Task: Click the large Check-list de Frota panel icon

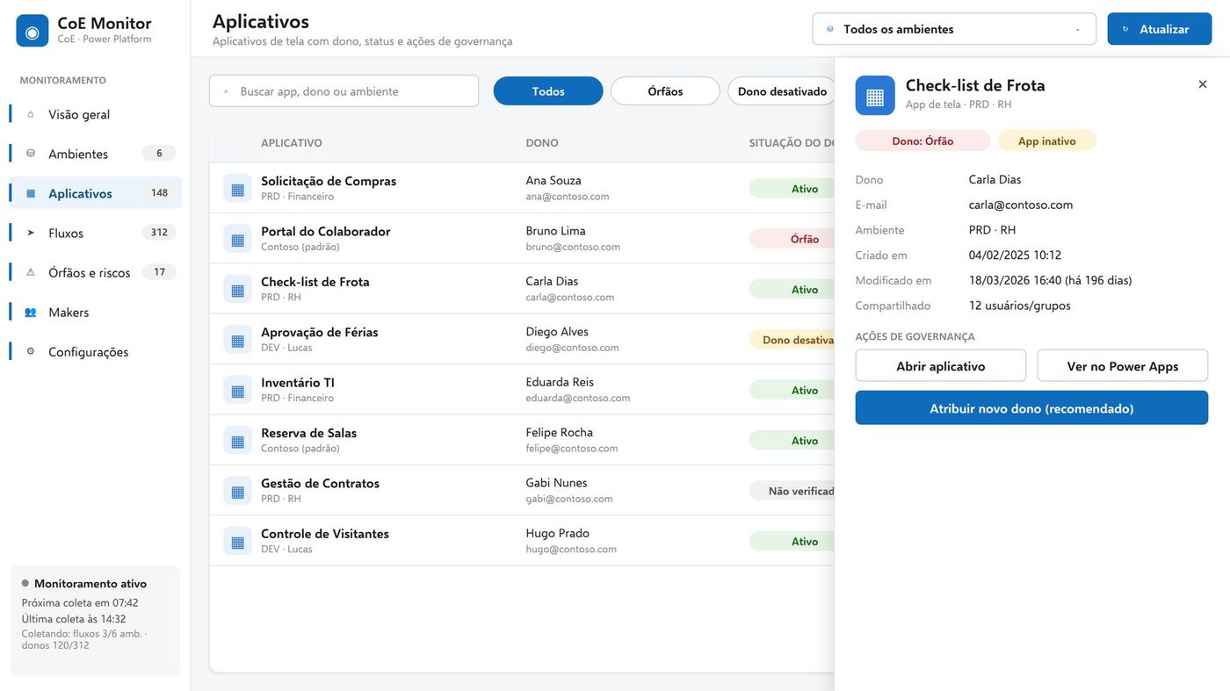Action: click(x=875, y=96)
